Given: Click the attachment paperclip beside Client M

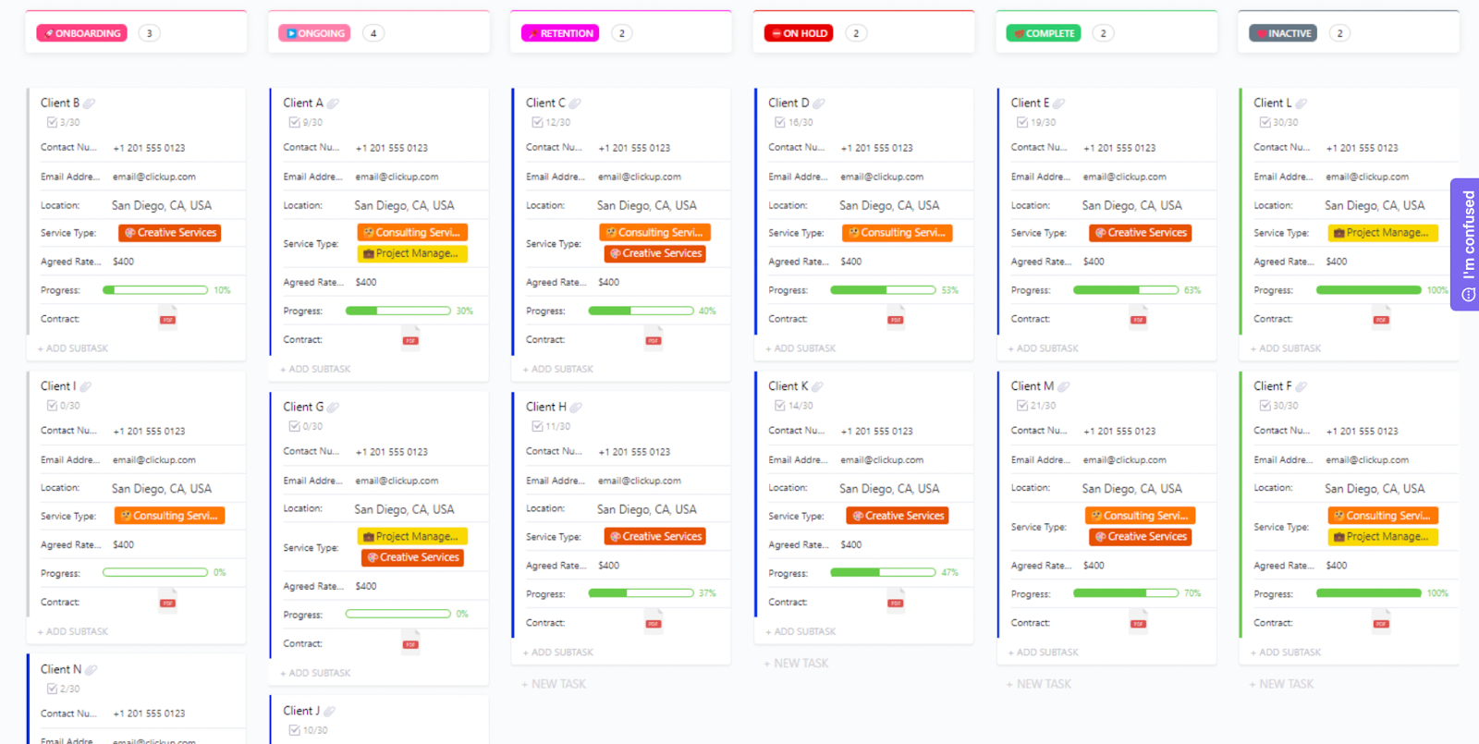Looking at the screenshot, I should [x=1064, y=386].
